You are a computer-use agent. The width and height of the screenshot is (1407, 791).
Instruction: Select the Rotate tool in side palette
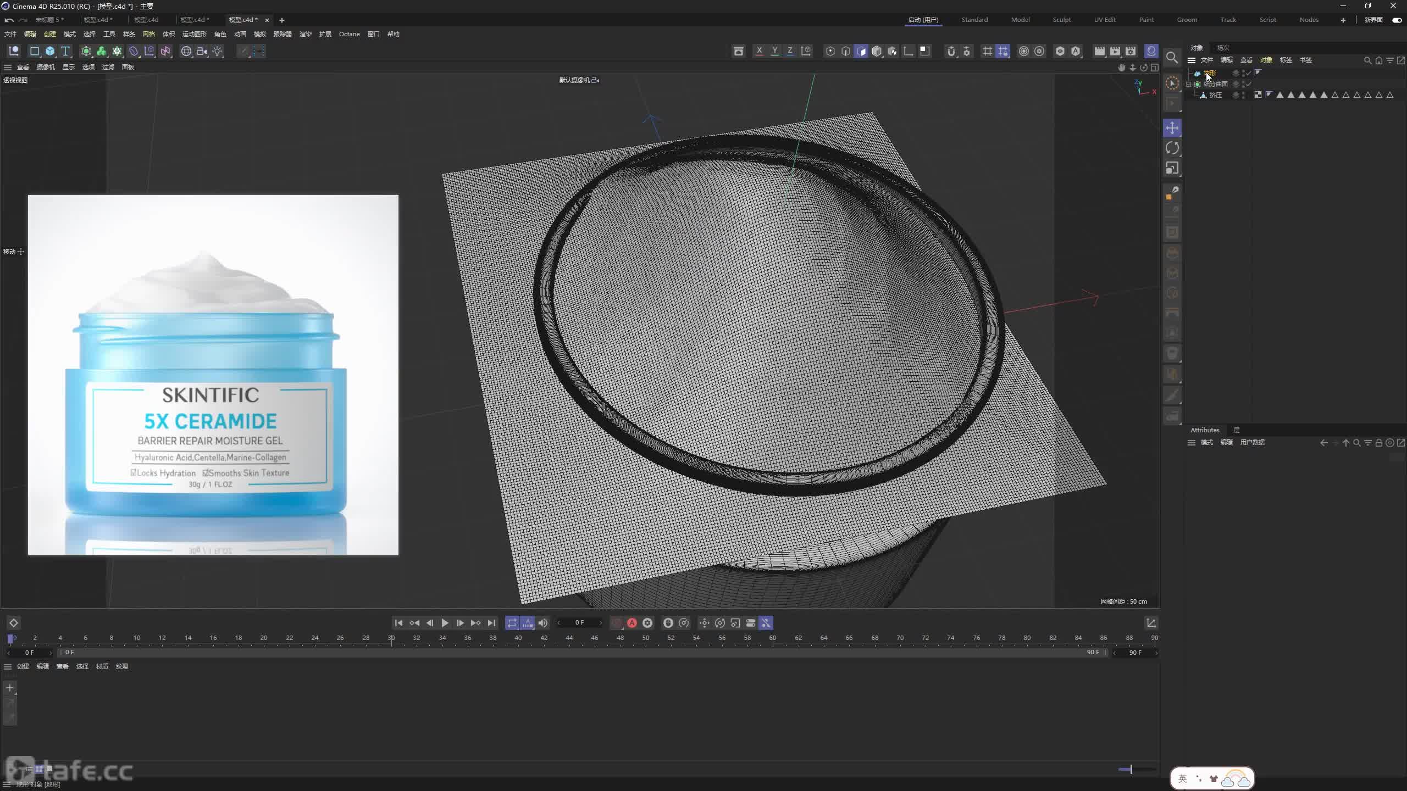(1172, 148)
